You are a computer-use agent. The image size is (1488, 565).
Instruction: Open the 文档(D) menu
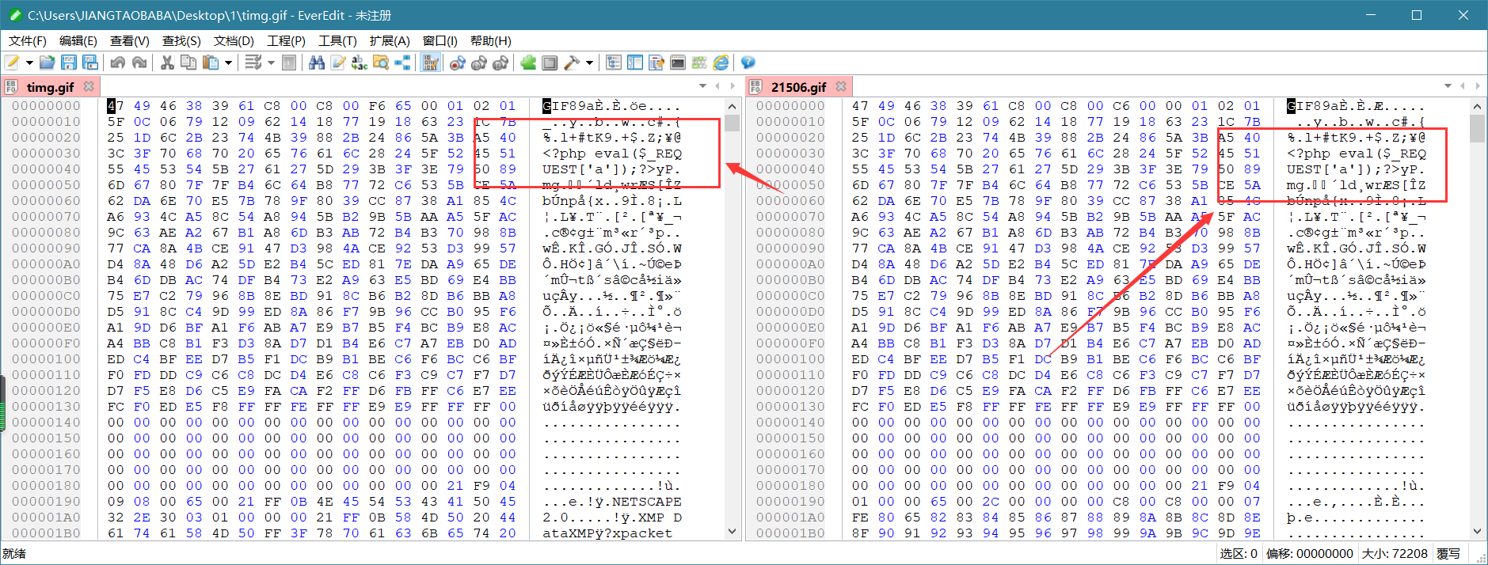234,40
